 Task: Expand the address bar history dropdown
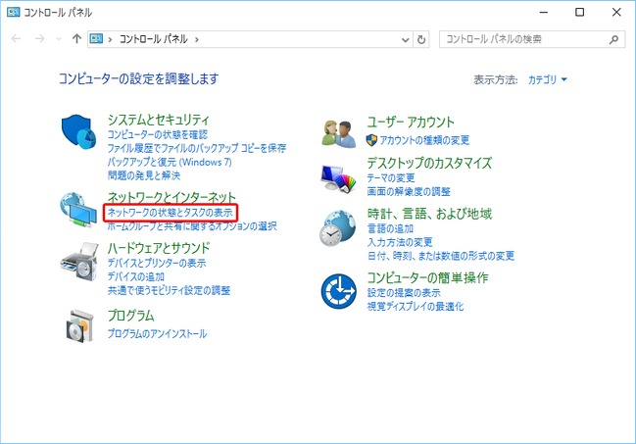click(405, 39)
